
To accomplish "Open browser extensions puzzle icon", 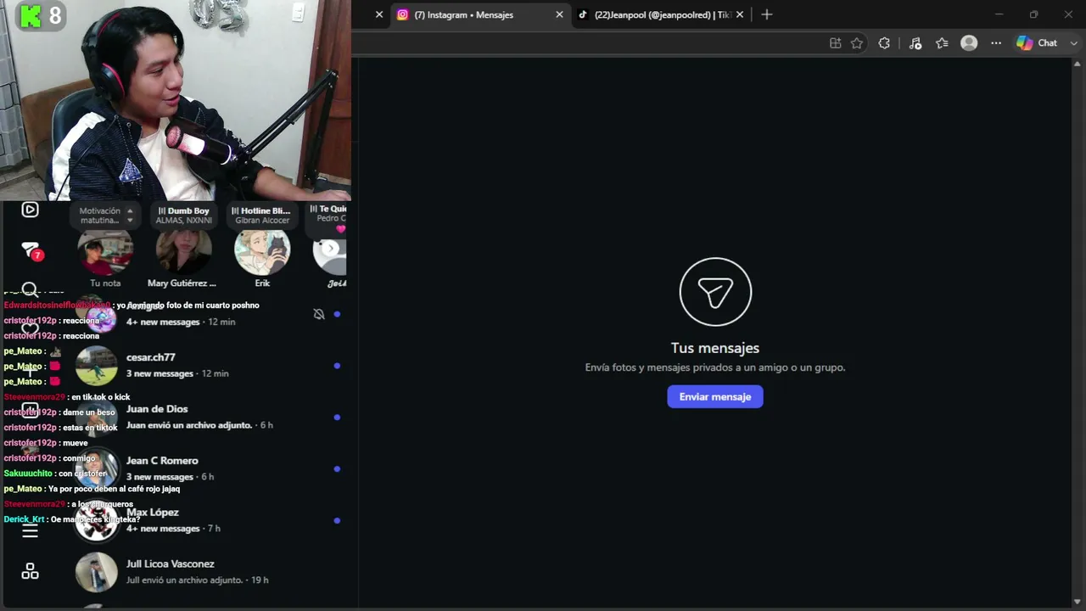I will [x=884, y=43].
